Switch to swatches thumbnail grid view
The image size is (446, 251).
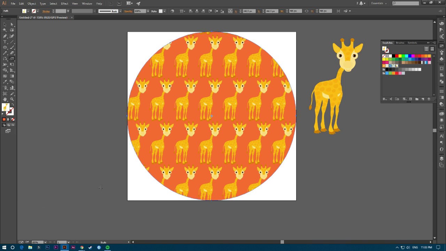tap(432, 49)
